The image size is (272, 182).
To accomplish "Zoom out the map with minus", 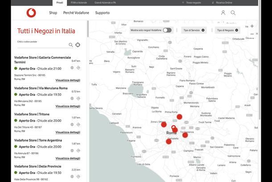I will [x=252, y=34].
